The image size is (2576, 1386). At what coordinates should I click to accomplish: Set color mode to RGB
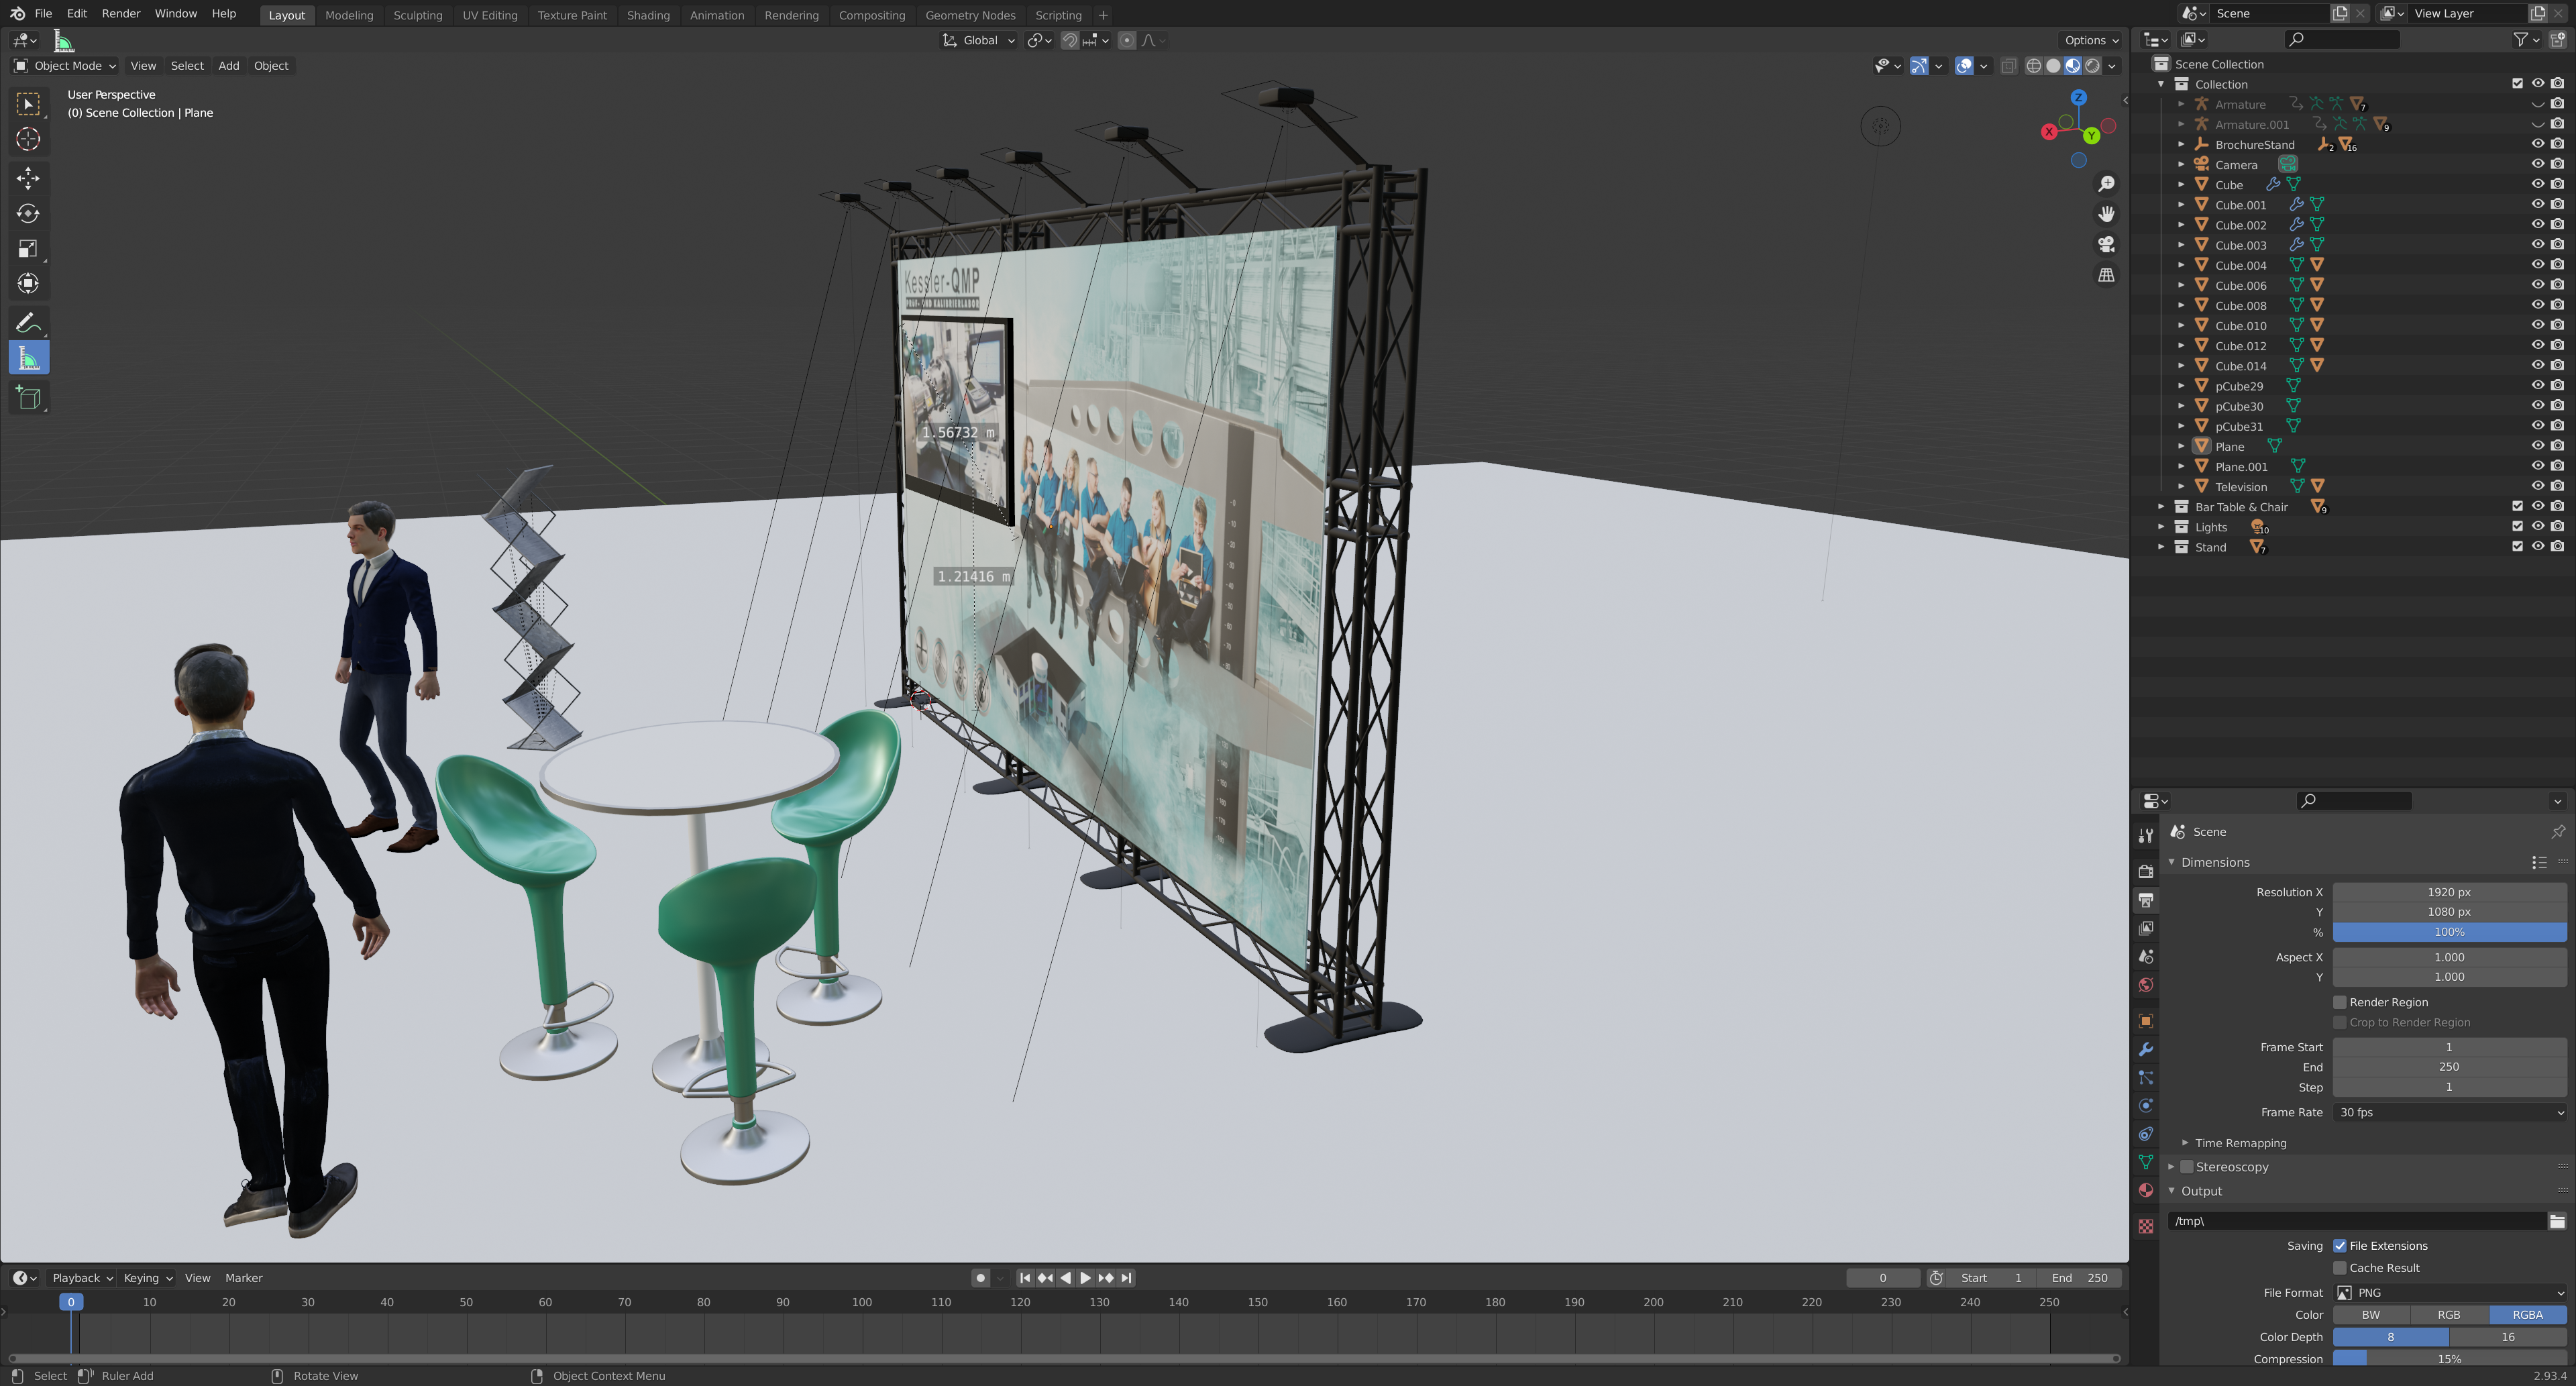pos(2448,1315)
